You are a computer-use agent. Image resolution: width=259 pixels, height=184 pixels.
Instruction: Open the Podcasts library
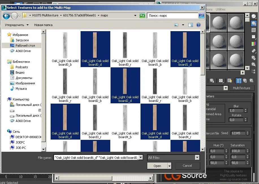click(22, 67)
